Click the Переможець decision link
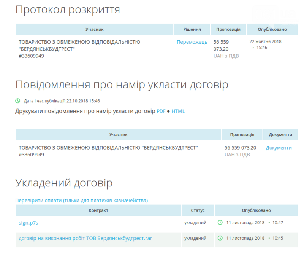Viewport: 304px width, 255px height. point(192,41)
